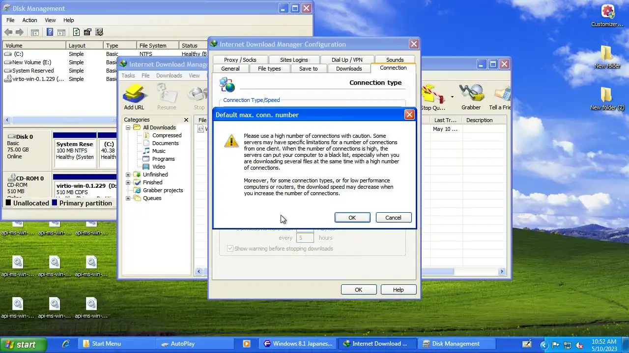Switch to Sites Logins tab
This screenshot has height=353, width=629.
294,60
